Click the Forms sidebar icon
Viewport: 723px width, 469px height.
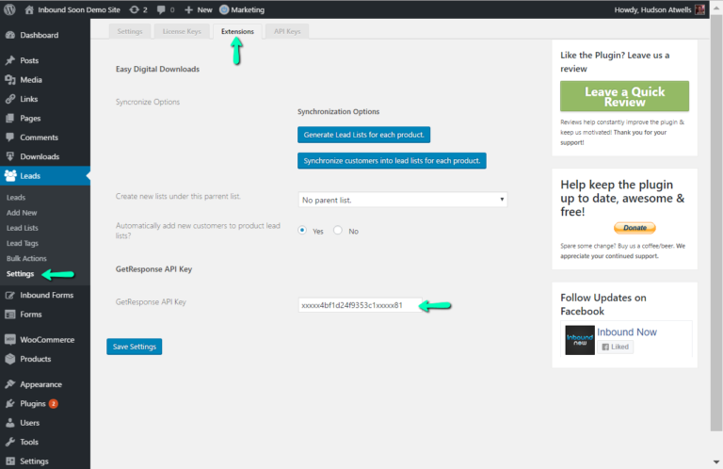pyautogui.click(x=10, y=315)
